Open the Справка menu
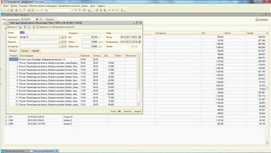Image resolution: width=271 pixels, height=153 pixels. [x=101, y=6]
